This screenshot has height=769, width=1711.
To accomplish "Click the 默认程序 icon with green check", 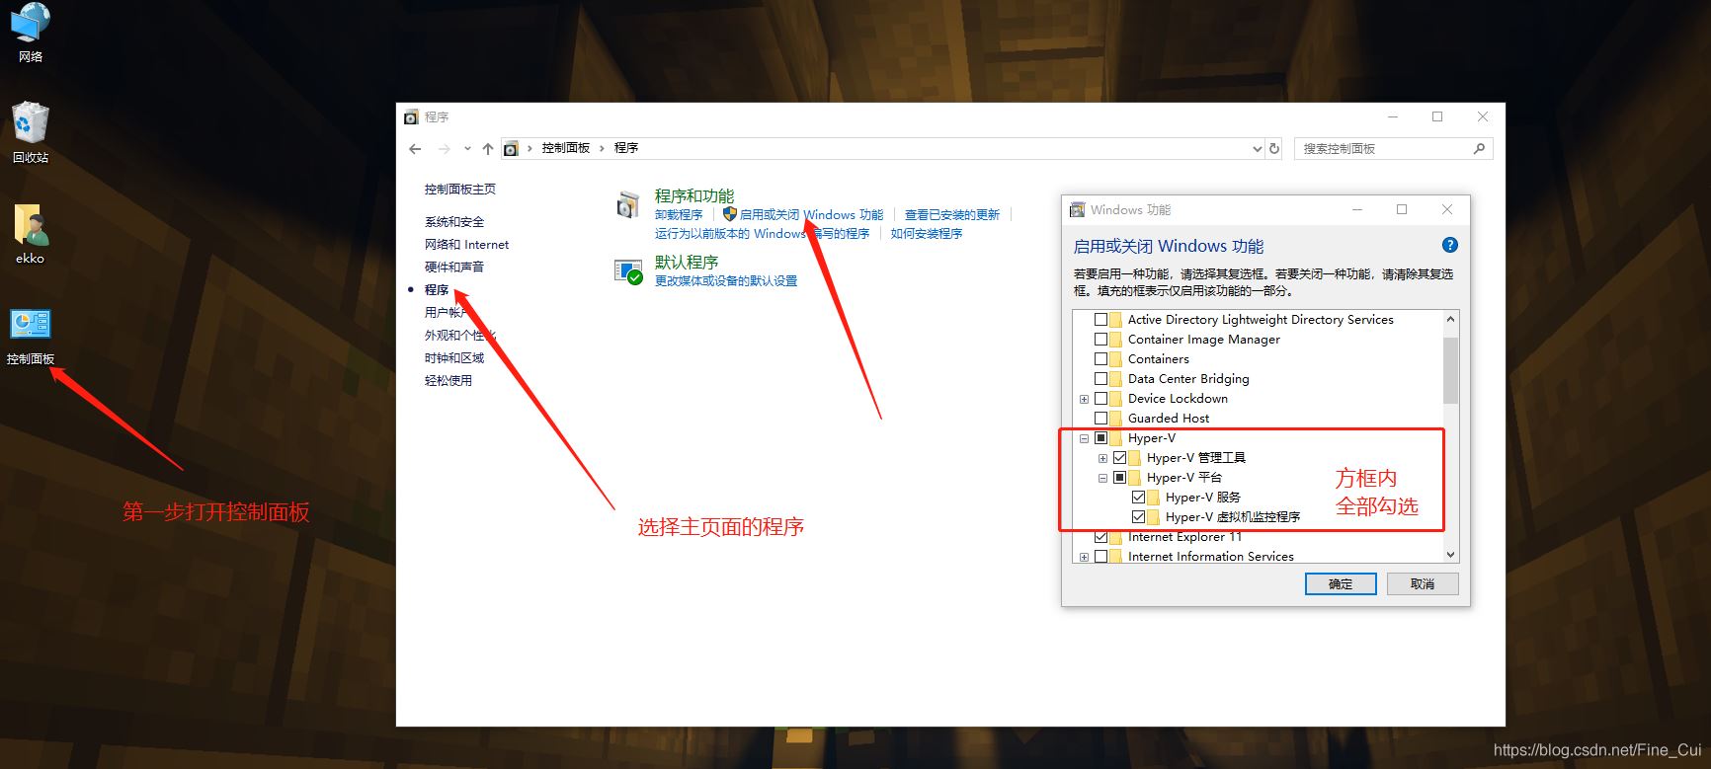I will tap(628, 271).
